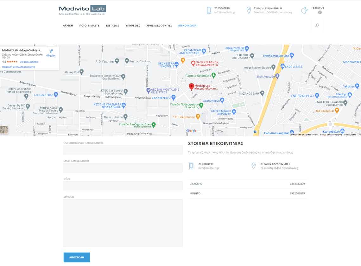Click the ΚΙΝΗΤΟ number 6972361879
361x266 pixels.
297,193
